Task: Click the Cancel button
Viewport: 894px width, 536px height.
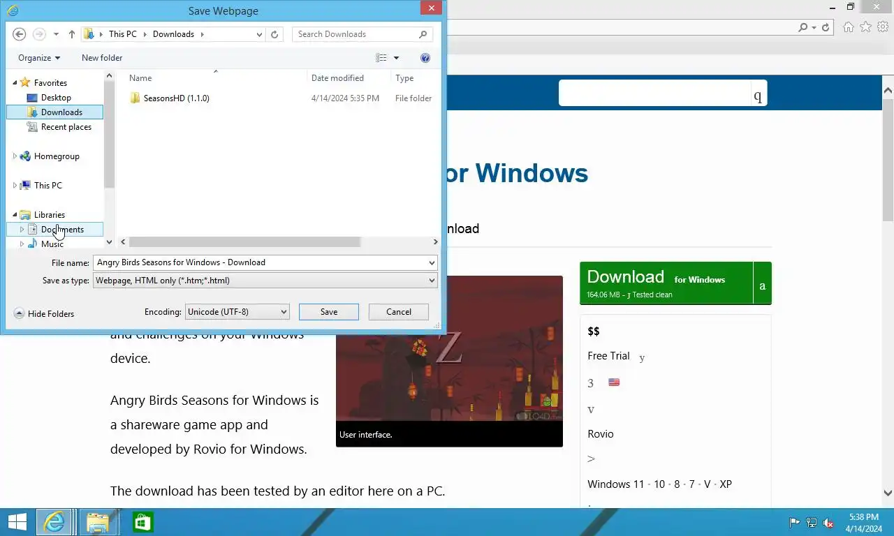Action: coord(399,312)
